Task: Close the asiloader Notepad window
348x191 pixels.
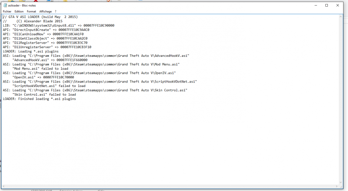Action: click(338, 5)
